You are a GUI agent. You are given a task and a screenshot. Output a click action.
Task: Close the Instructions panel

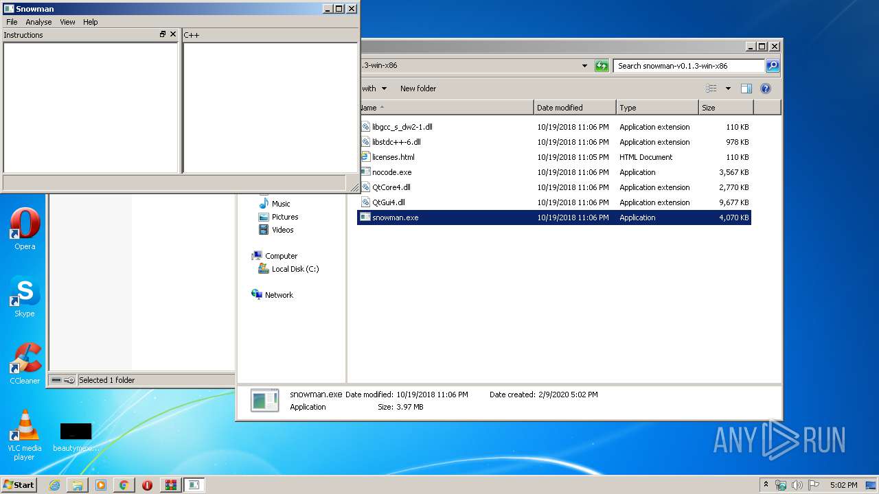[173, 34]
